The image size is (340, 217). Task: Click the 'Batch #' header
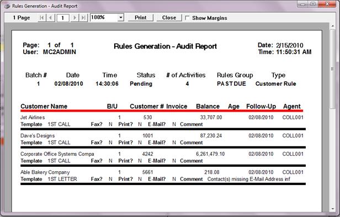tap(36, 75)
